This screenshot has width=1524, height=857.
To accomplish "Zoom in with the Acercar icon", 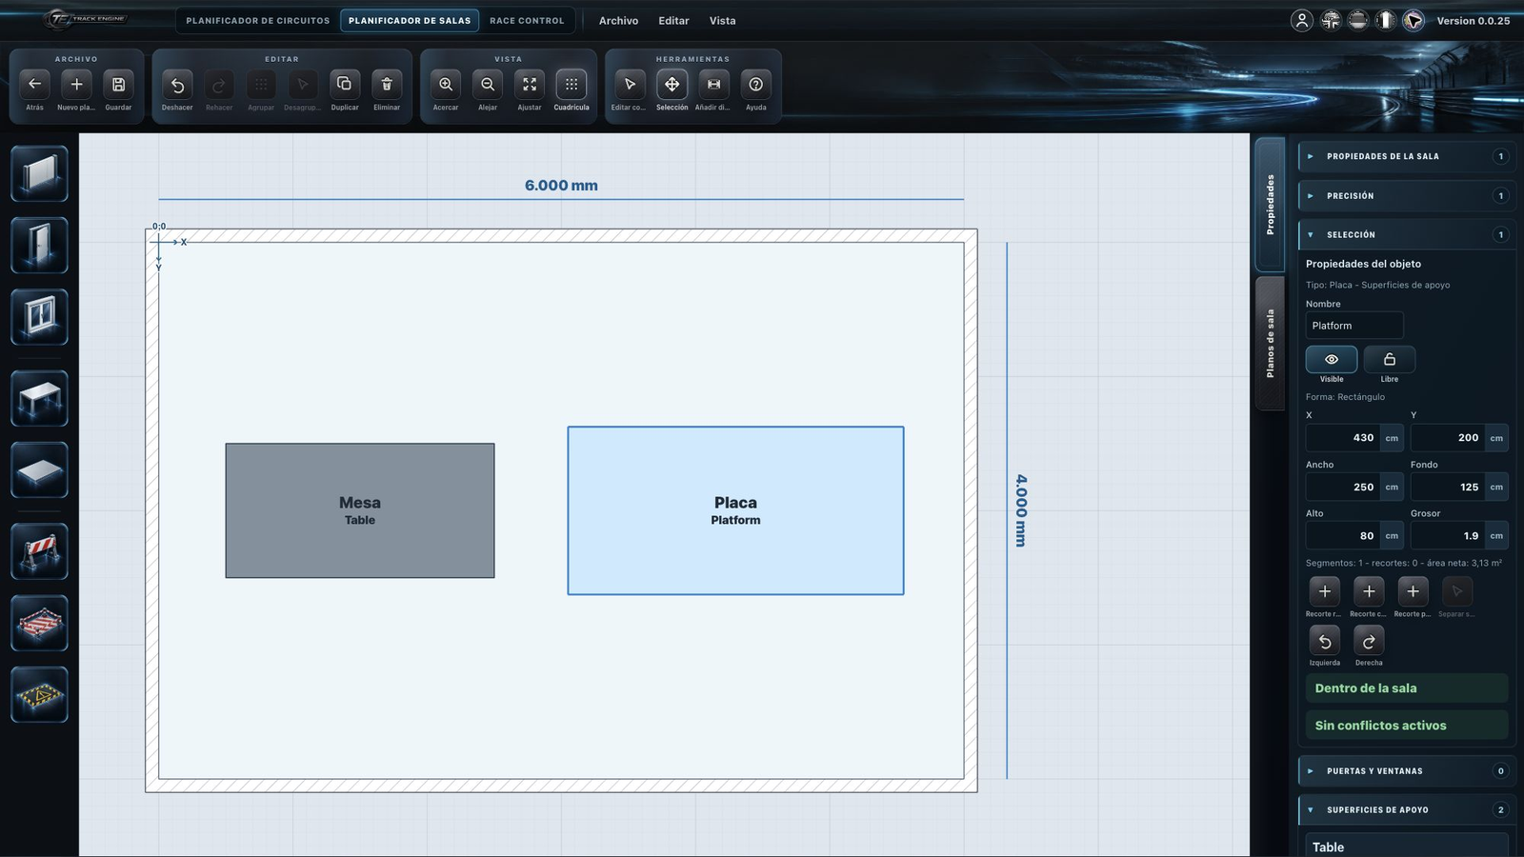I will 446,85.
